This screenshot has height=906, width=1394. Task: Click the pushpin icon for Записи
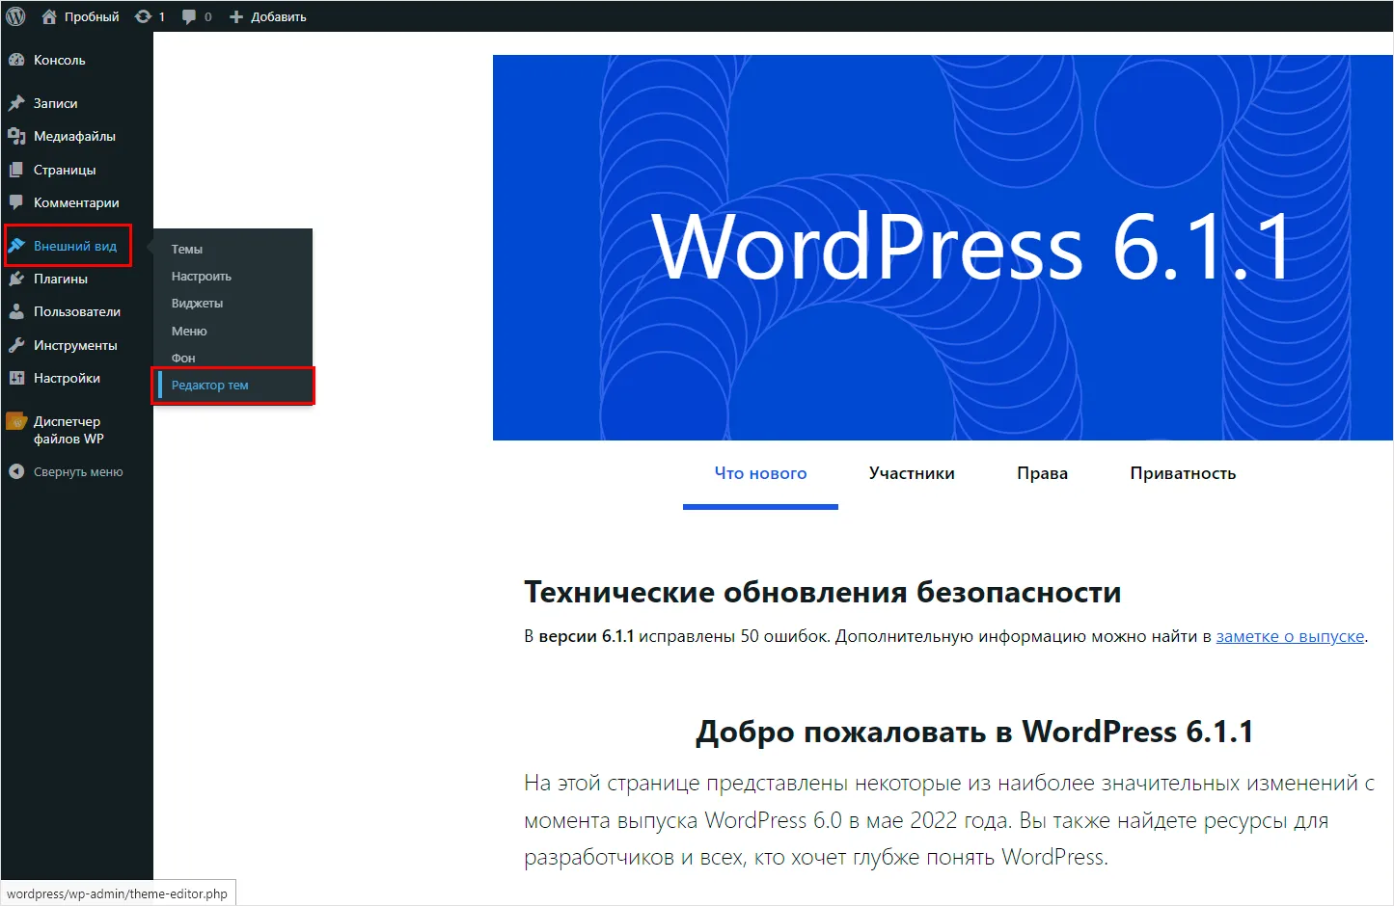tap(16, 103)
